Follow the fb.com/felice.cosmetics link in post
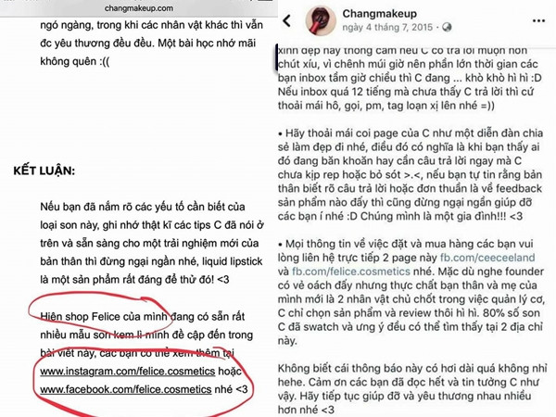The width and height of the screenshot is (556, 417). pyautogui.click(x=351, y=272)
